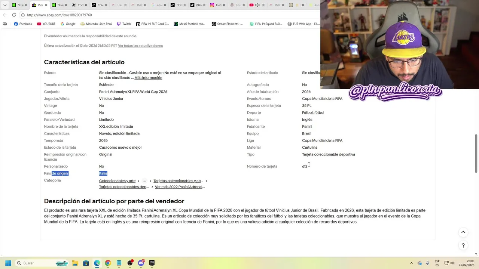
Task: Click 'Novato, edición limitada' features value
Action: pos(119,133)
